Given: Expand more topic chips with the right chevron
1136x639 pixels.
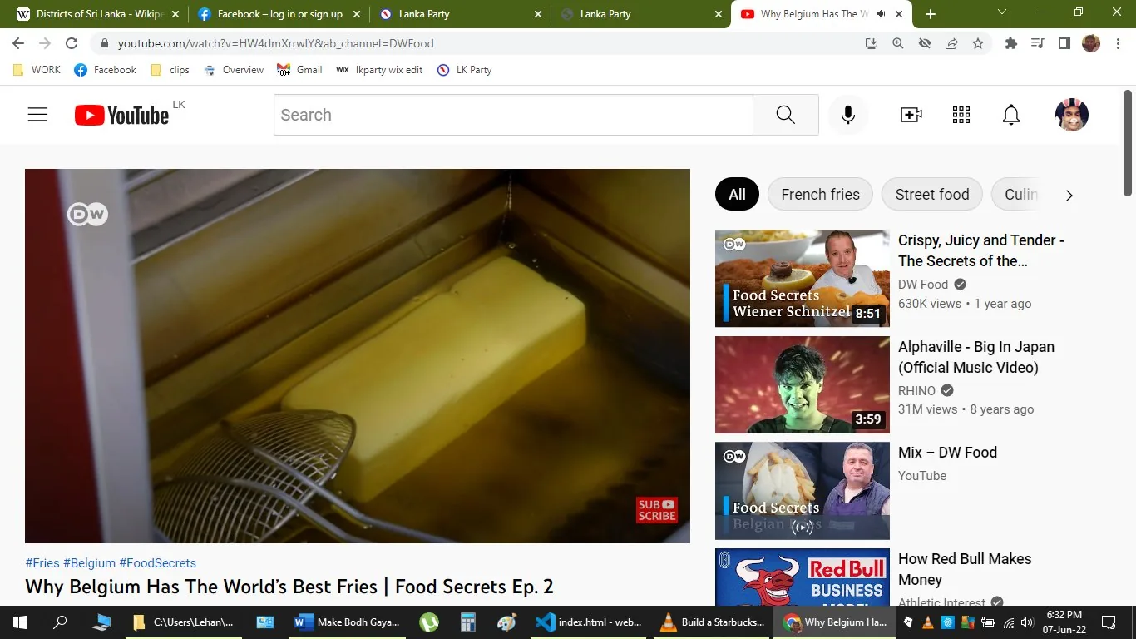Looking at the screenshot, I should pyautogui.click(x=1069, y=194).
